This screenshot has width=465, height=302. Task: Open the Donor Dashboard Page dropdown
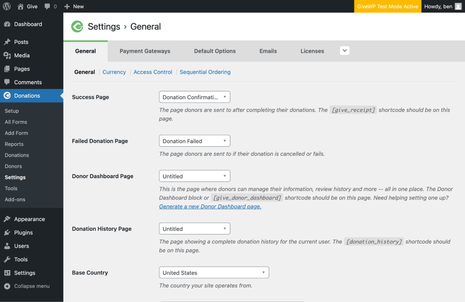[x=195, y=176]
